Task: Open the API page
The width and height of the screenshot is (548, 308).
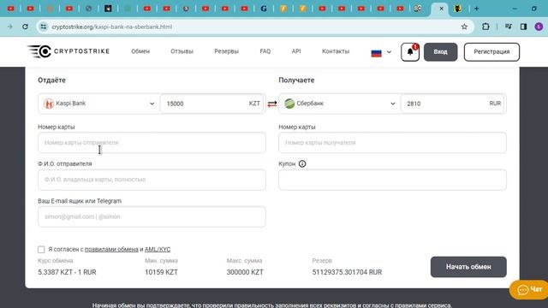Action: coord(296,51)
